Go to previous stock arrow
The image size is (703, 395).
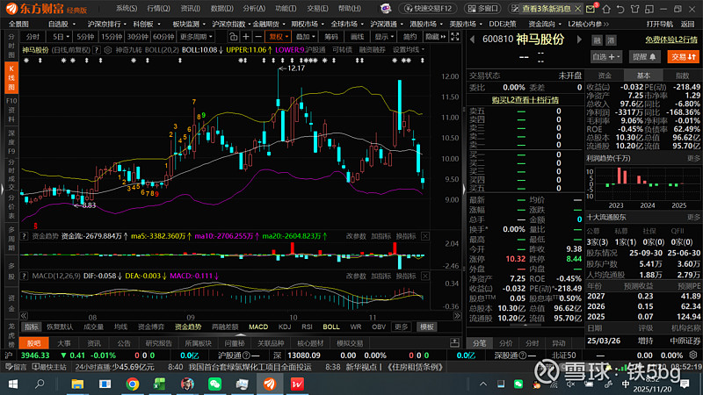pyautogui.click(x=472, y=39)
